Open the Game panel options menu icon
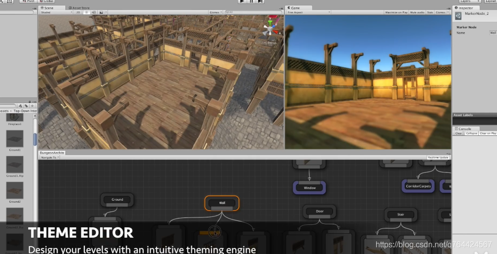 tap(448, 8)
